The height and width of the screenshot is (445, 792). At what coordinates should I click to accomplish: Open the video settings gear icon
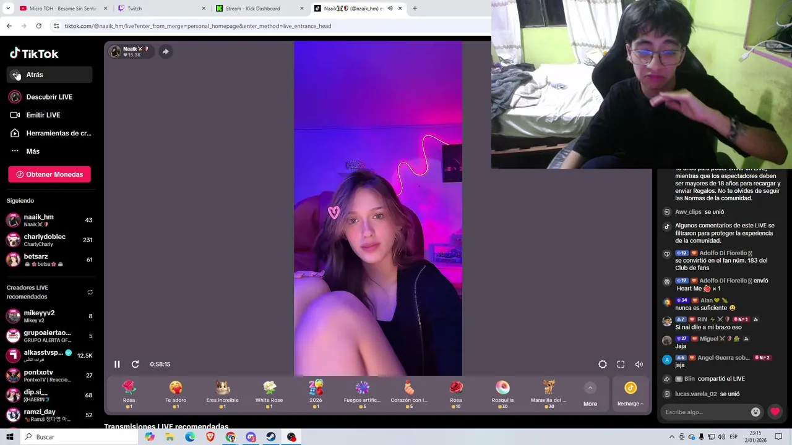[603, 365]
